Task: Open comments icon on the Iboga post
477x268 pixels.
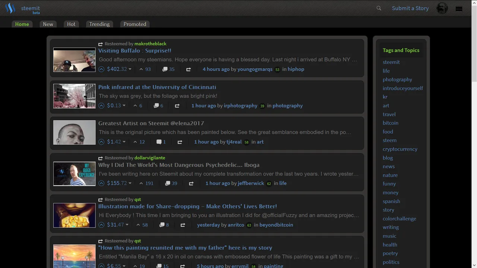Action: tap(168, 183)
